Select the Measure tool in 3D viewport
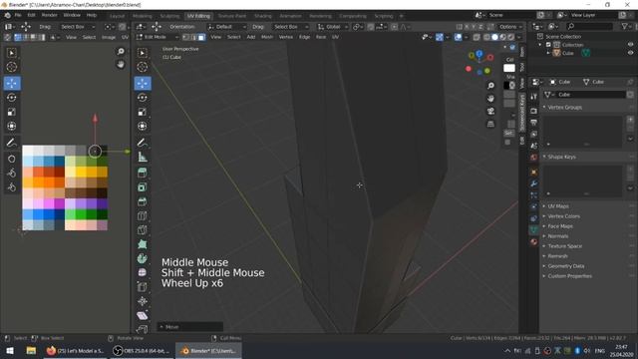The height and width of the screenshot is (359, 638). coord(143,157)
